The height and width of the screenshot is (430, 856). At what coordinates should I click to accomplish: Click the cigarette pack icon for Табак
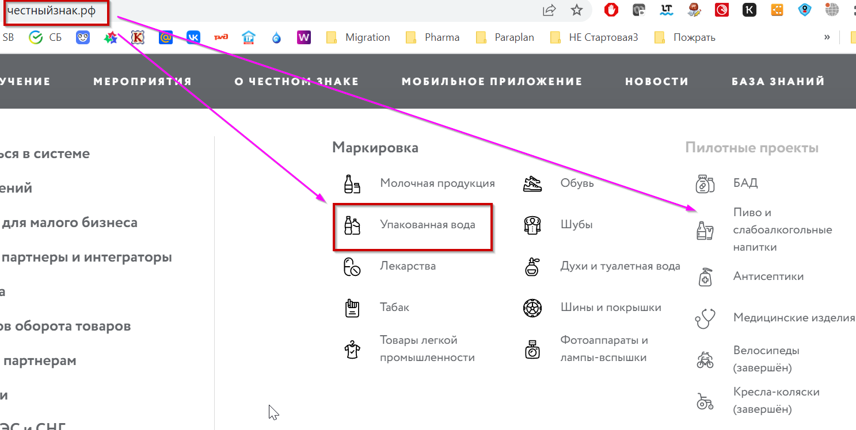(352, 308)
